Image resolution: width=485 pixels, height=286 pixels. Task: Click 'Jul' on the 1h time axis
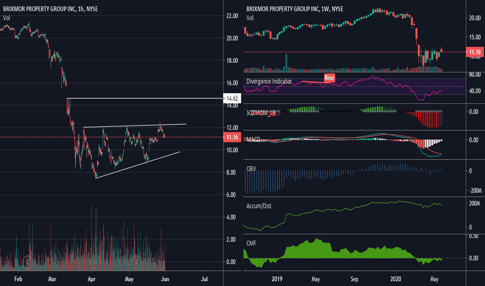[204, 279]
